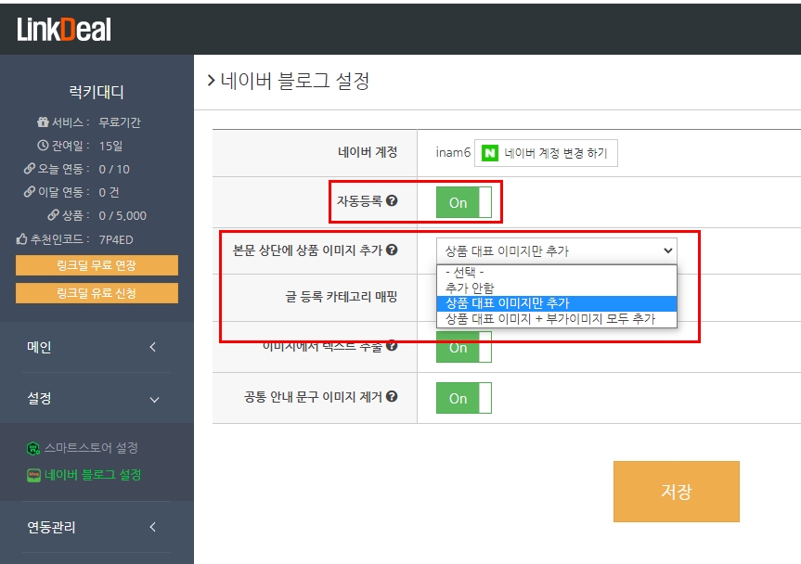
Task: Click the green Naver N icon
Action: coord(490,153)
